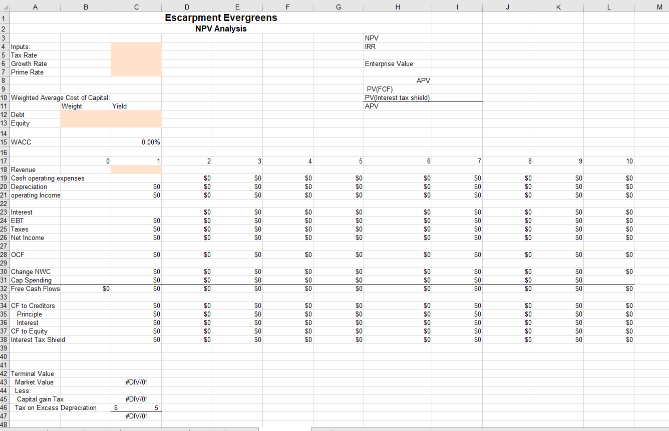This screenshot has height=431, width=669.
Task: Click column A header
Action: (x=35, y=7)
